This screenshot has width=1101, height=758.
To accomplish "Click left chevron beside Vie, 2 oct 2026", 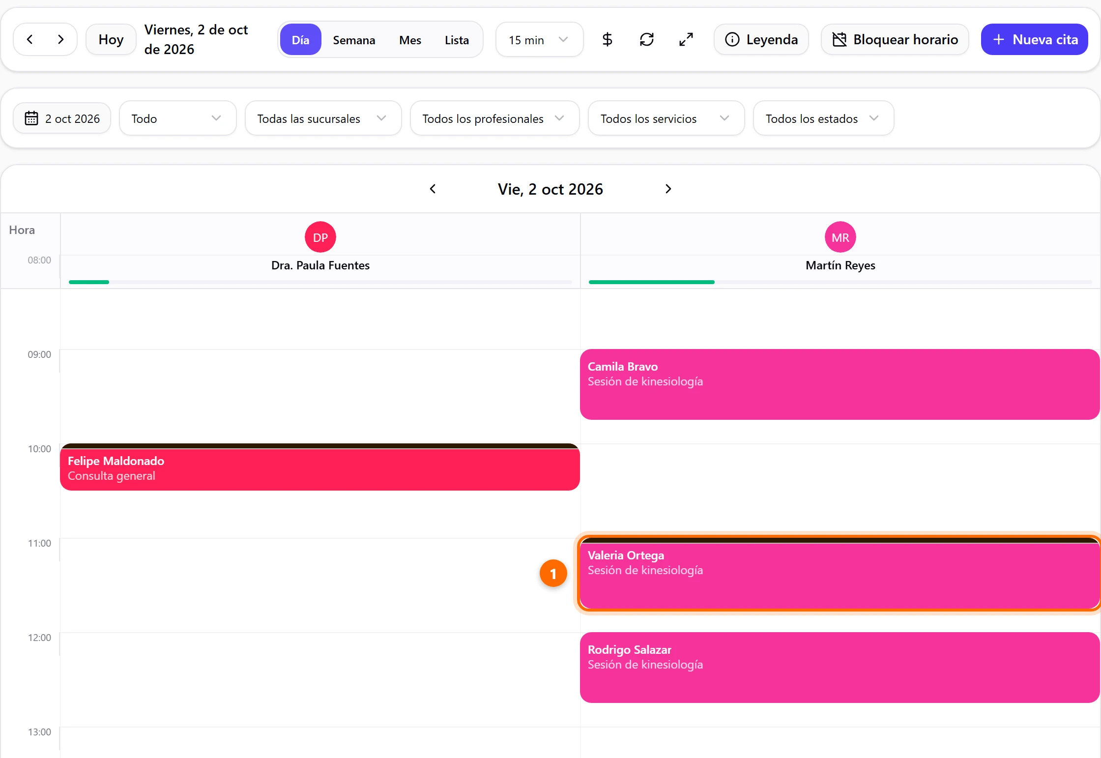I will pyautogui.click(x=433, y=189).
